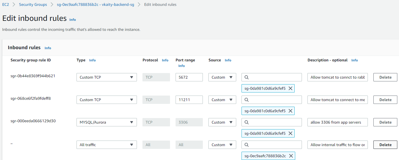Screen dimensions: 399x160
Task: Click the TCP protocol field of port 5672 rule
Action: pyautogui.click(x=156, y=77)
